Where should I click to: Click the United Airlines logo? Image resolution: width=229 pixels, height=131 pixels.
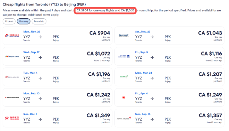124,56
